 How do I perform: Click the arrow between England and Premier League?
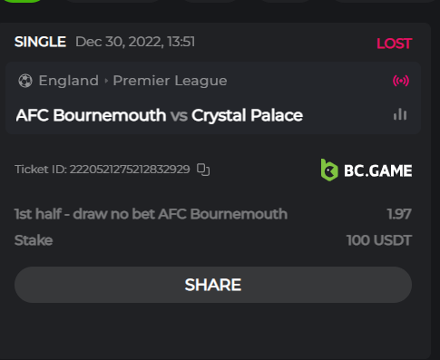106,81
